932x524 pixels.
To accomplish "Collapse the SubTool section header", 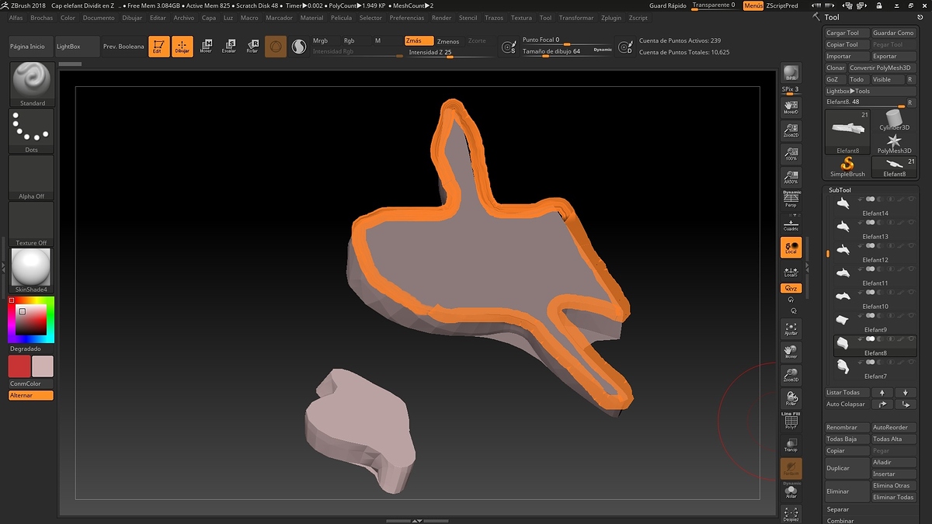I will (840, 189).
